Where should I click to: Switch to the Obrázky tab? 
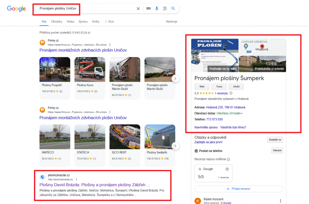coord(56,22)
